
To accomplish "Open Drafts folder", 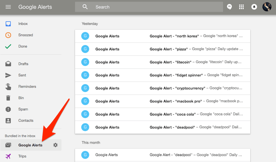I will 23,64.
